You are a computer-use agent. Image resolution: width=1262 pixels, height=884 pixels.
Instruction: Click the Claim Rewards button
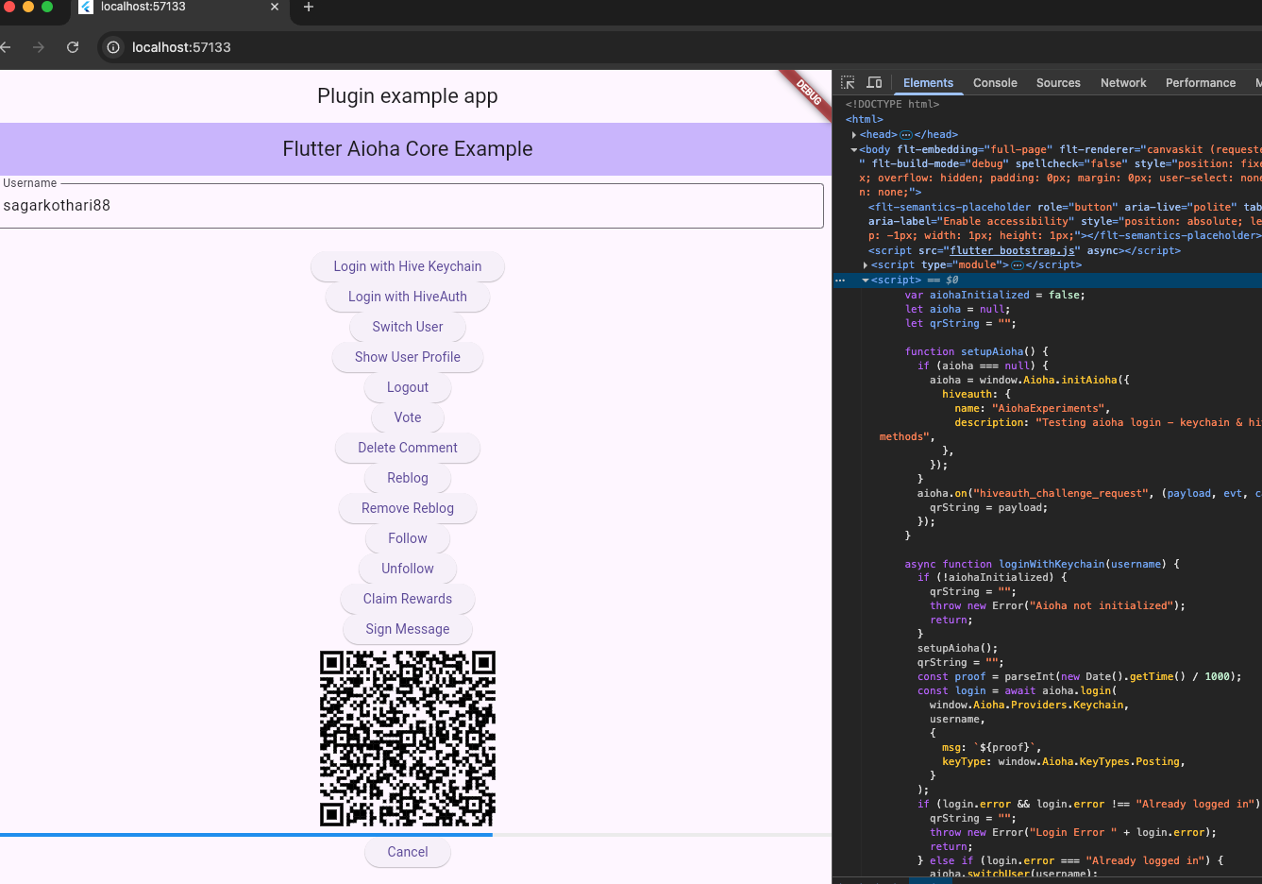(x=408, y=599)
